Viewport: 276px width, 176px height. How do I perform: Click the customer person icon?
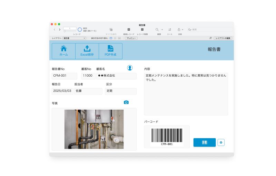pos(130,68)
